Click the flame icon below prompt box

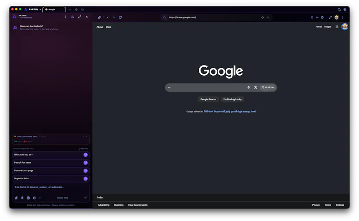point(22,198)
